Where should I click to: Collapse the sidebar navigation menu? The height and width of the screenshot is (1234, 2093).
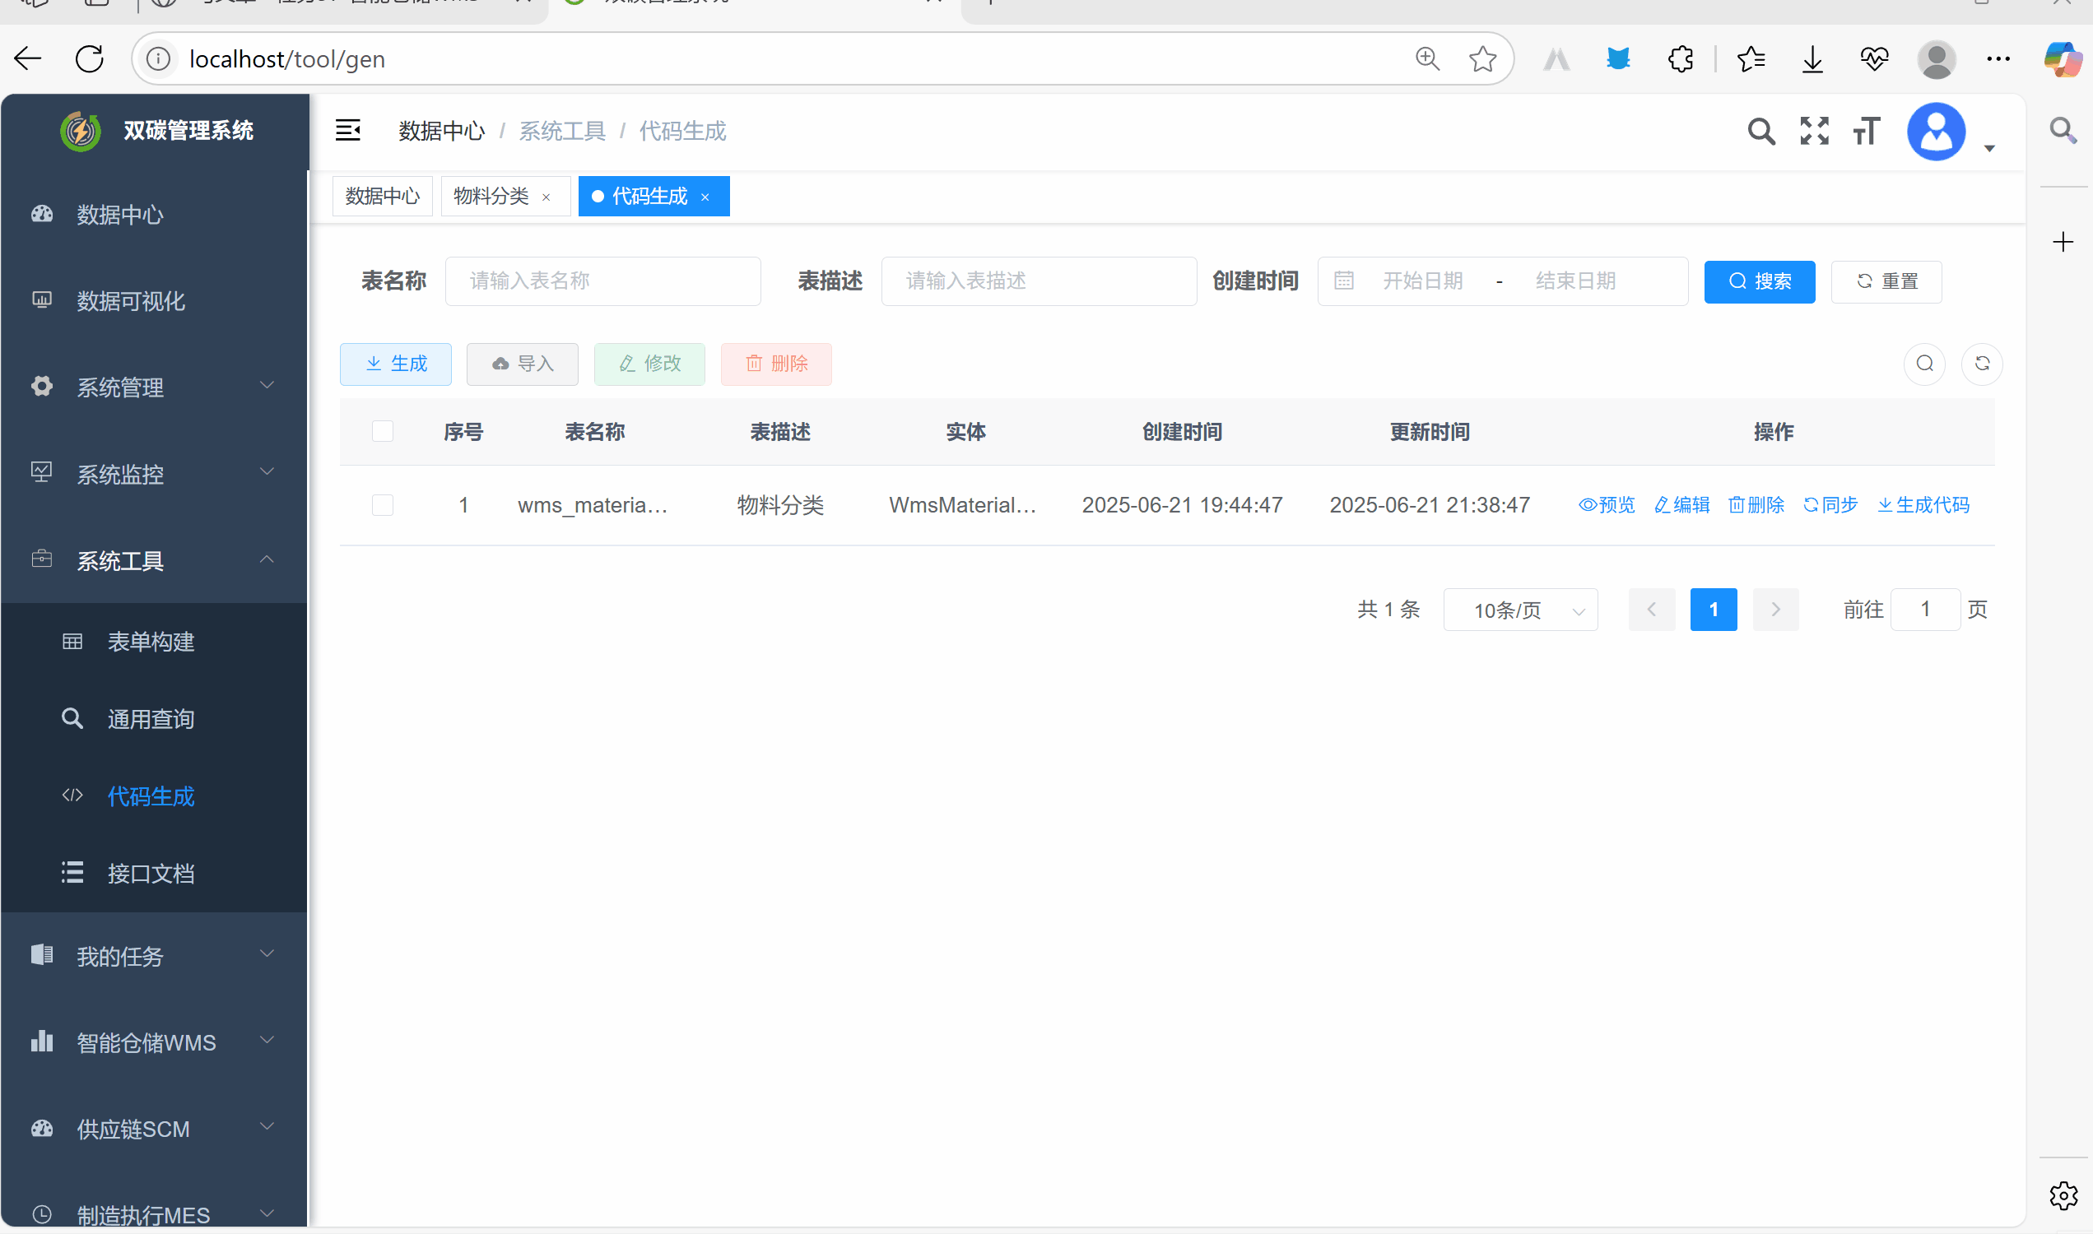[347, 131]
